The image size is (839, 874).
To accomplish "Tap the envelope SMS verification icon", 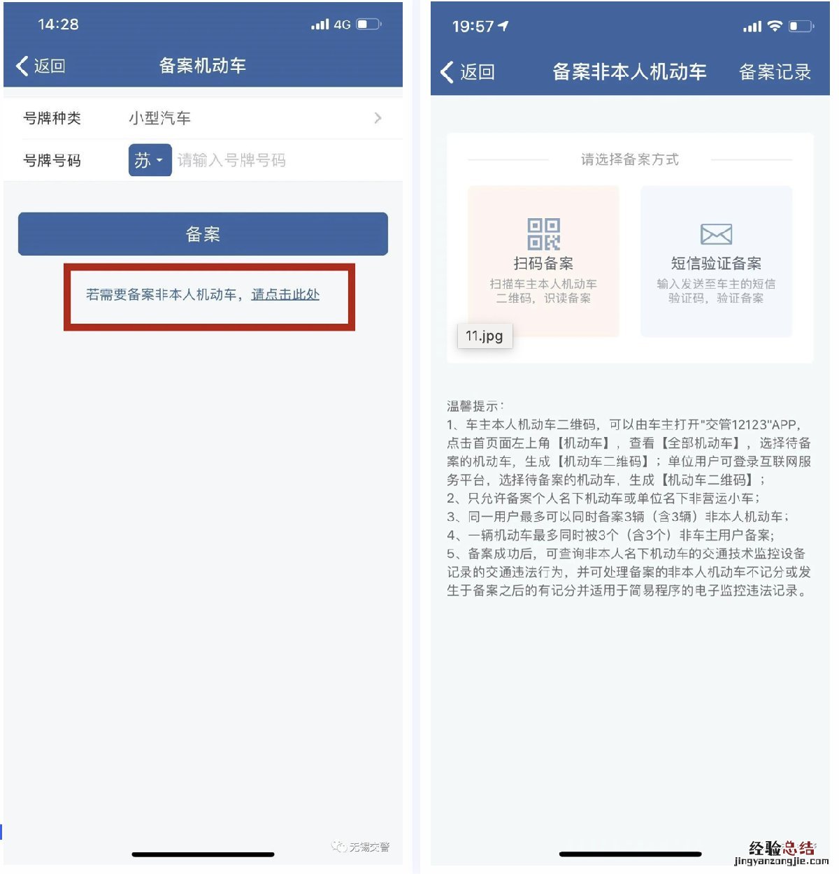I will coord(716,234).
